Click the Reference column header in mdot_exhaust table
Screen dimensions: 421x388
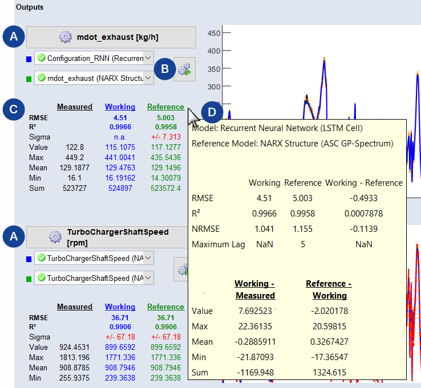click(165, 107)
